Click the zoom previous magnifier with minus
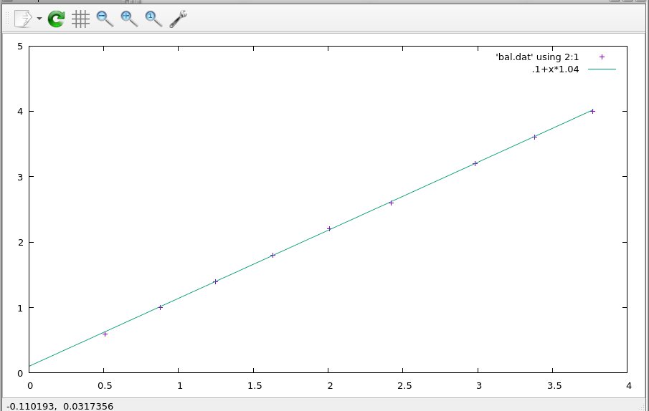Screen dimensions: 649x411 105,19
